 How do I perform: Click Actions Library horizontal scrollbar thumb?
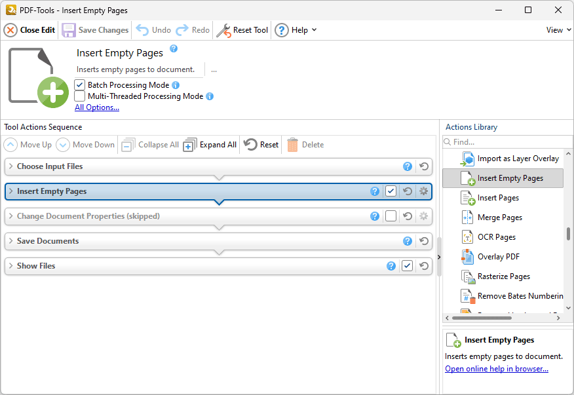(482, 318)
